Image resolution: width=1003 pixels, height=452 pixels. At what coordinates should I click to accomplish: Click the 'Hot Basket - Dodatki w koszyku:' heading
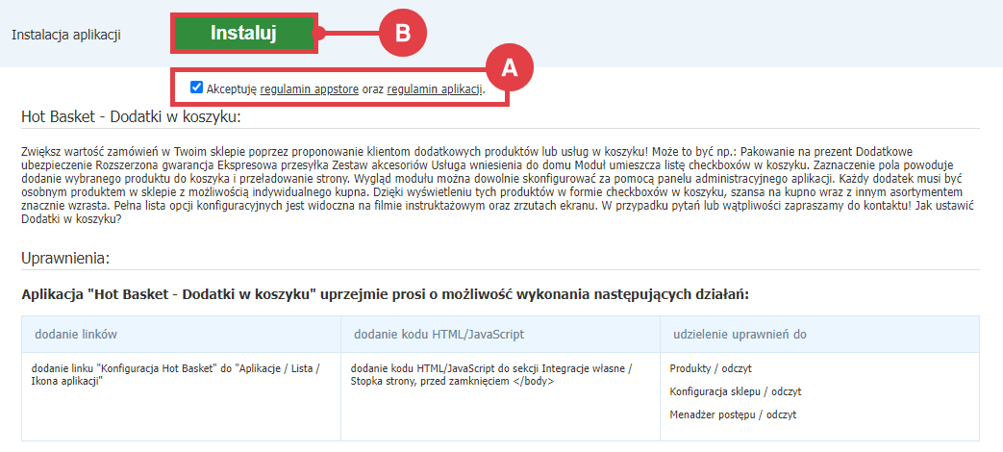131,117
